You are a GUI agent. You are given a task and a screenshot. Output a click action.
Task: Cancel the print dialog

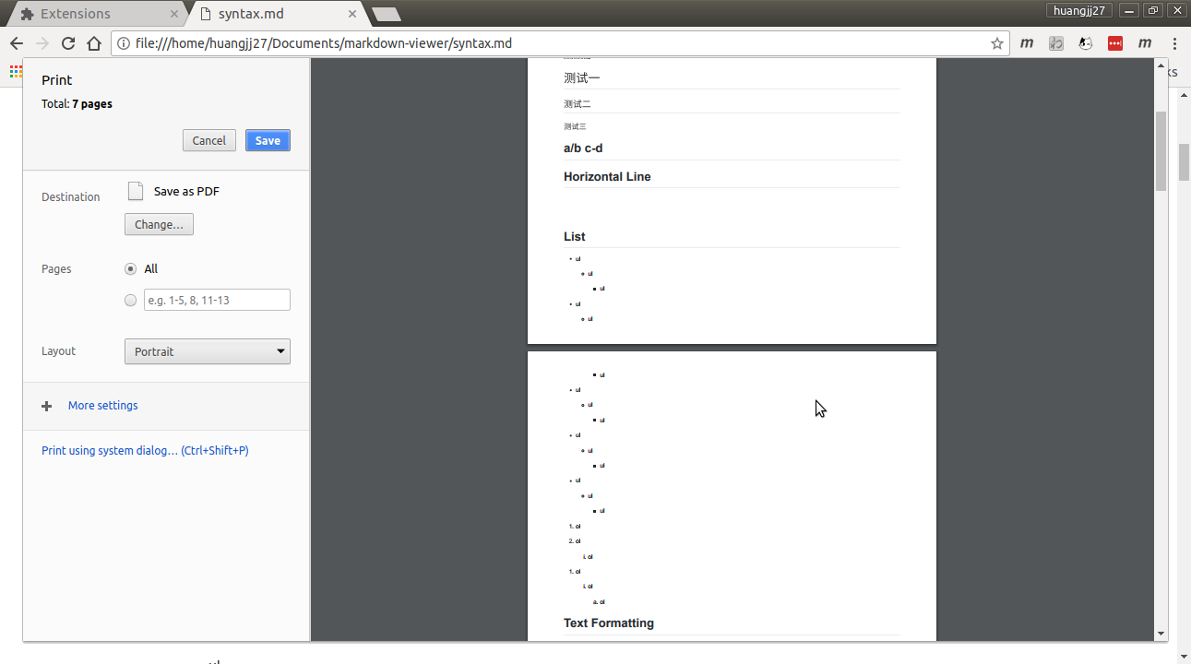click(209, 140)
